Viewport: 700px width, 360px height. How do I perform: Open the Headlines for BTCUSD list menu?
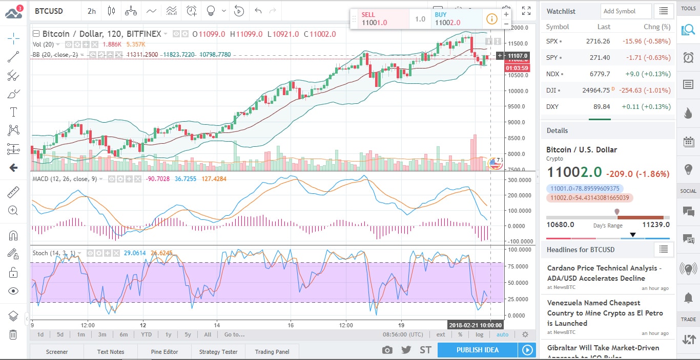[664, 249]
